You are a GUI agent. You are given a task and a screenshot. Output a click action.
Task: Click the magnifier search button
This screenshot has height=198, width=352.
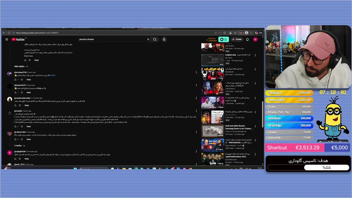coord(155,39)
